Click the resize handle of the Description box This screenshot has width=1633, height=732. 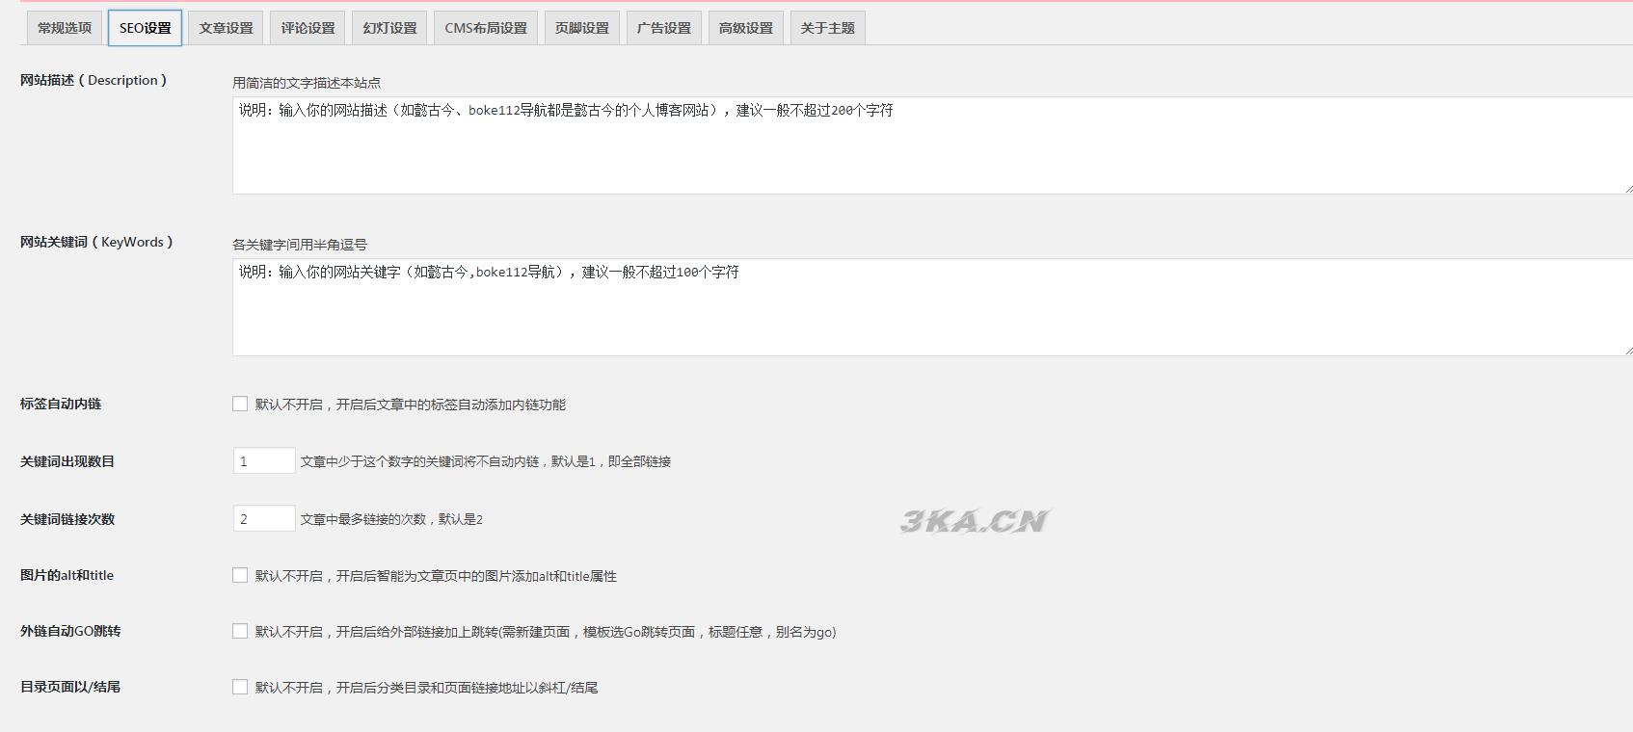coord(1628,189)
